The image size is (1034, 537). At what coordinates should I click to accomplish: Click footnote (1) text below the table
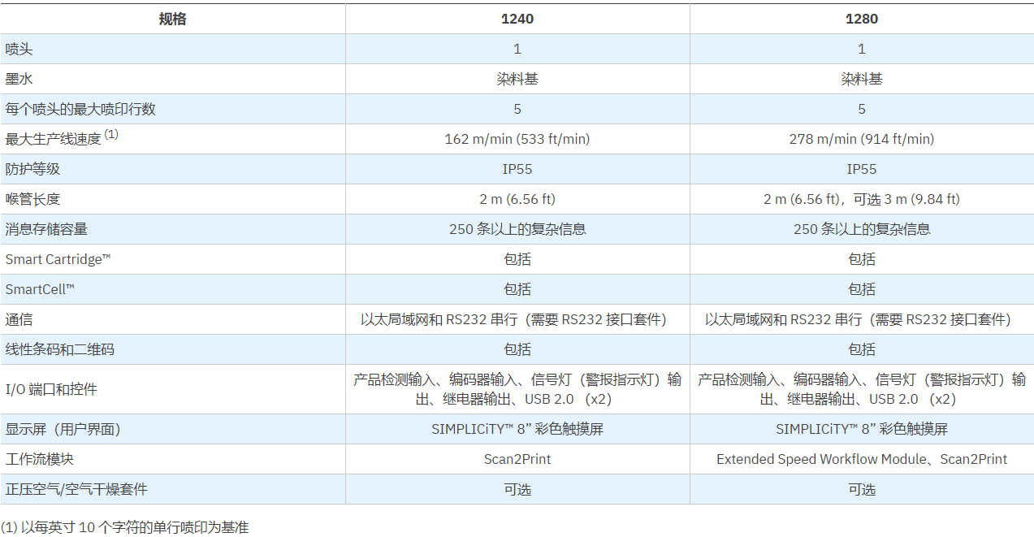point(124,527)
